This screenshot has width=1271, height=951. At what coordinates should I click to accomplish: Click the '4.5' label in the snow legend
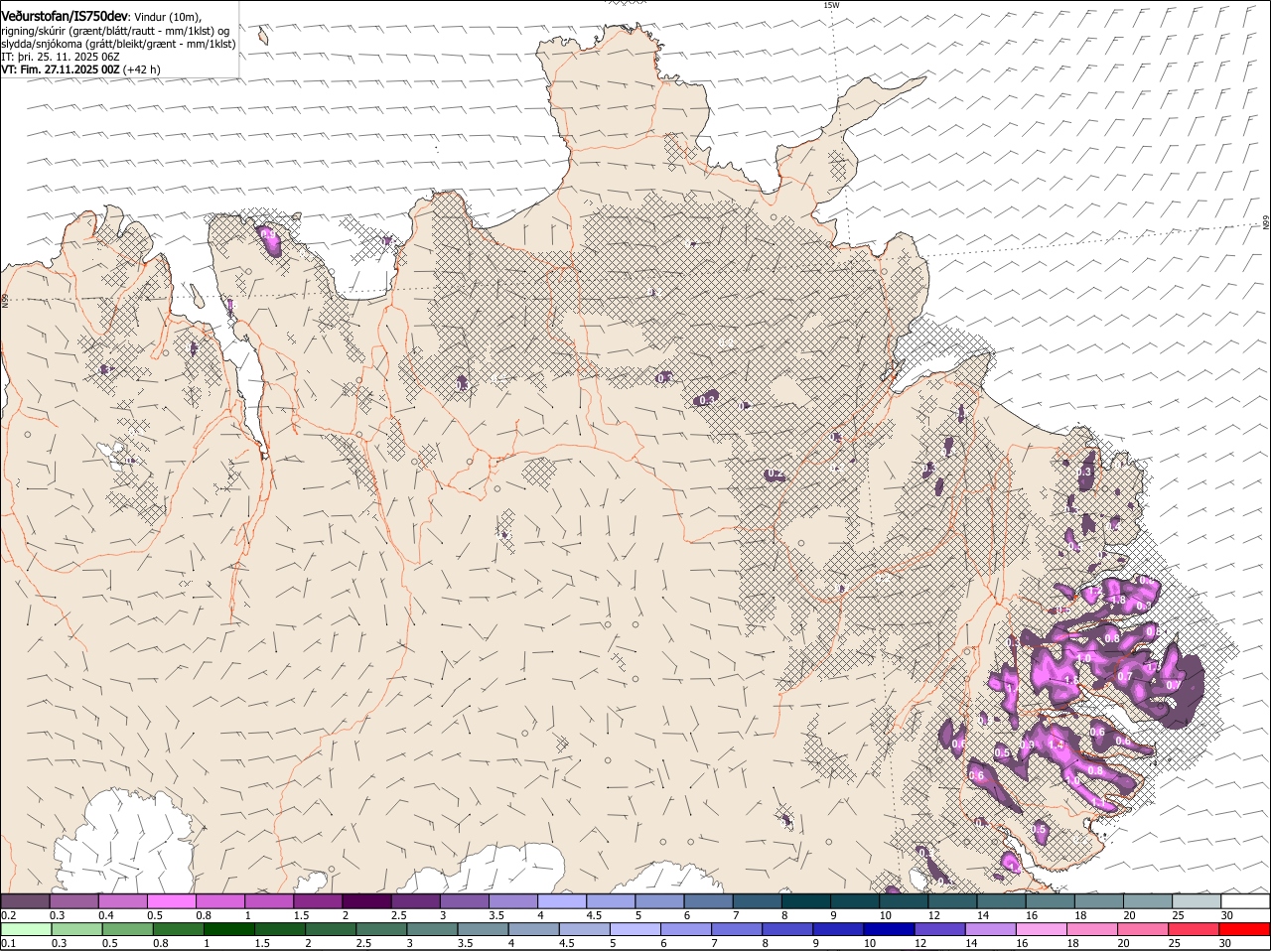595,915
